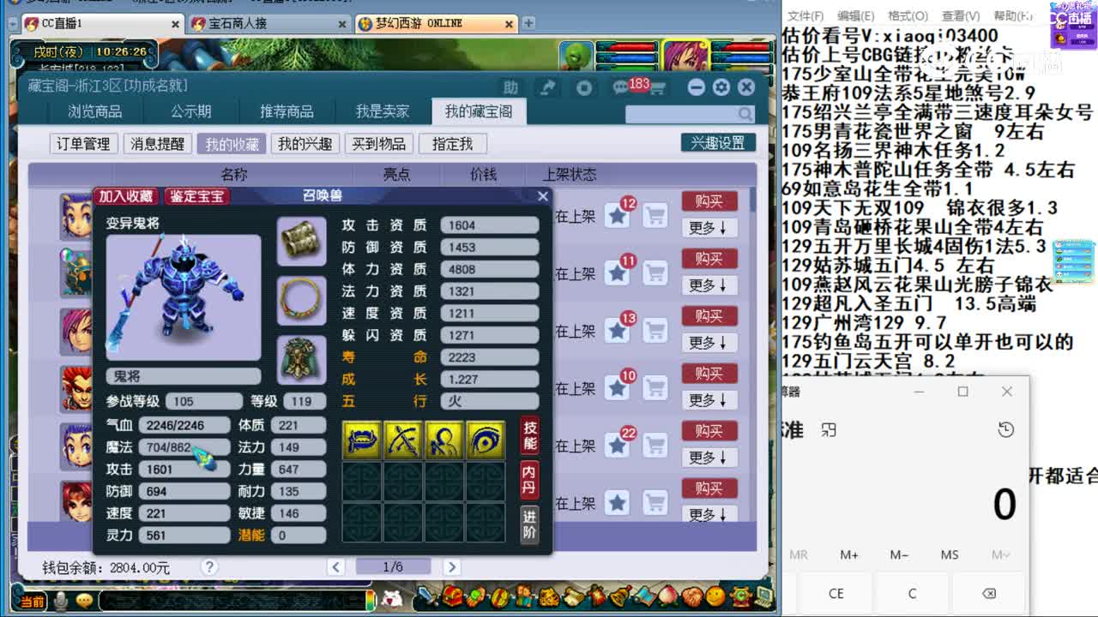
Task: Favorite star with badge 22
Action: [618, 446]
